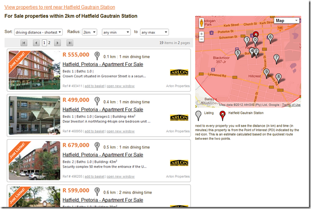This screenshot has width=311, height=209.
Task: Open Apartment For Sale title of R 679,000 listing
Action: click(x=103, y=155)
